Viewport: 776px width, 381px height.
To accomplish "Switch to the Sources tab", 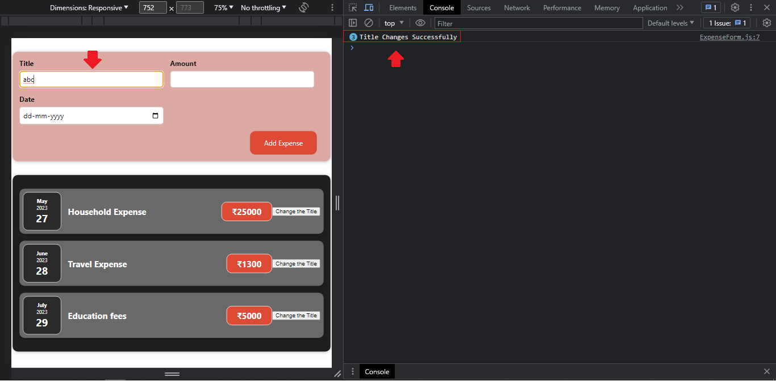I will [x=479, y=7].
